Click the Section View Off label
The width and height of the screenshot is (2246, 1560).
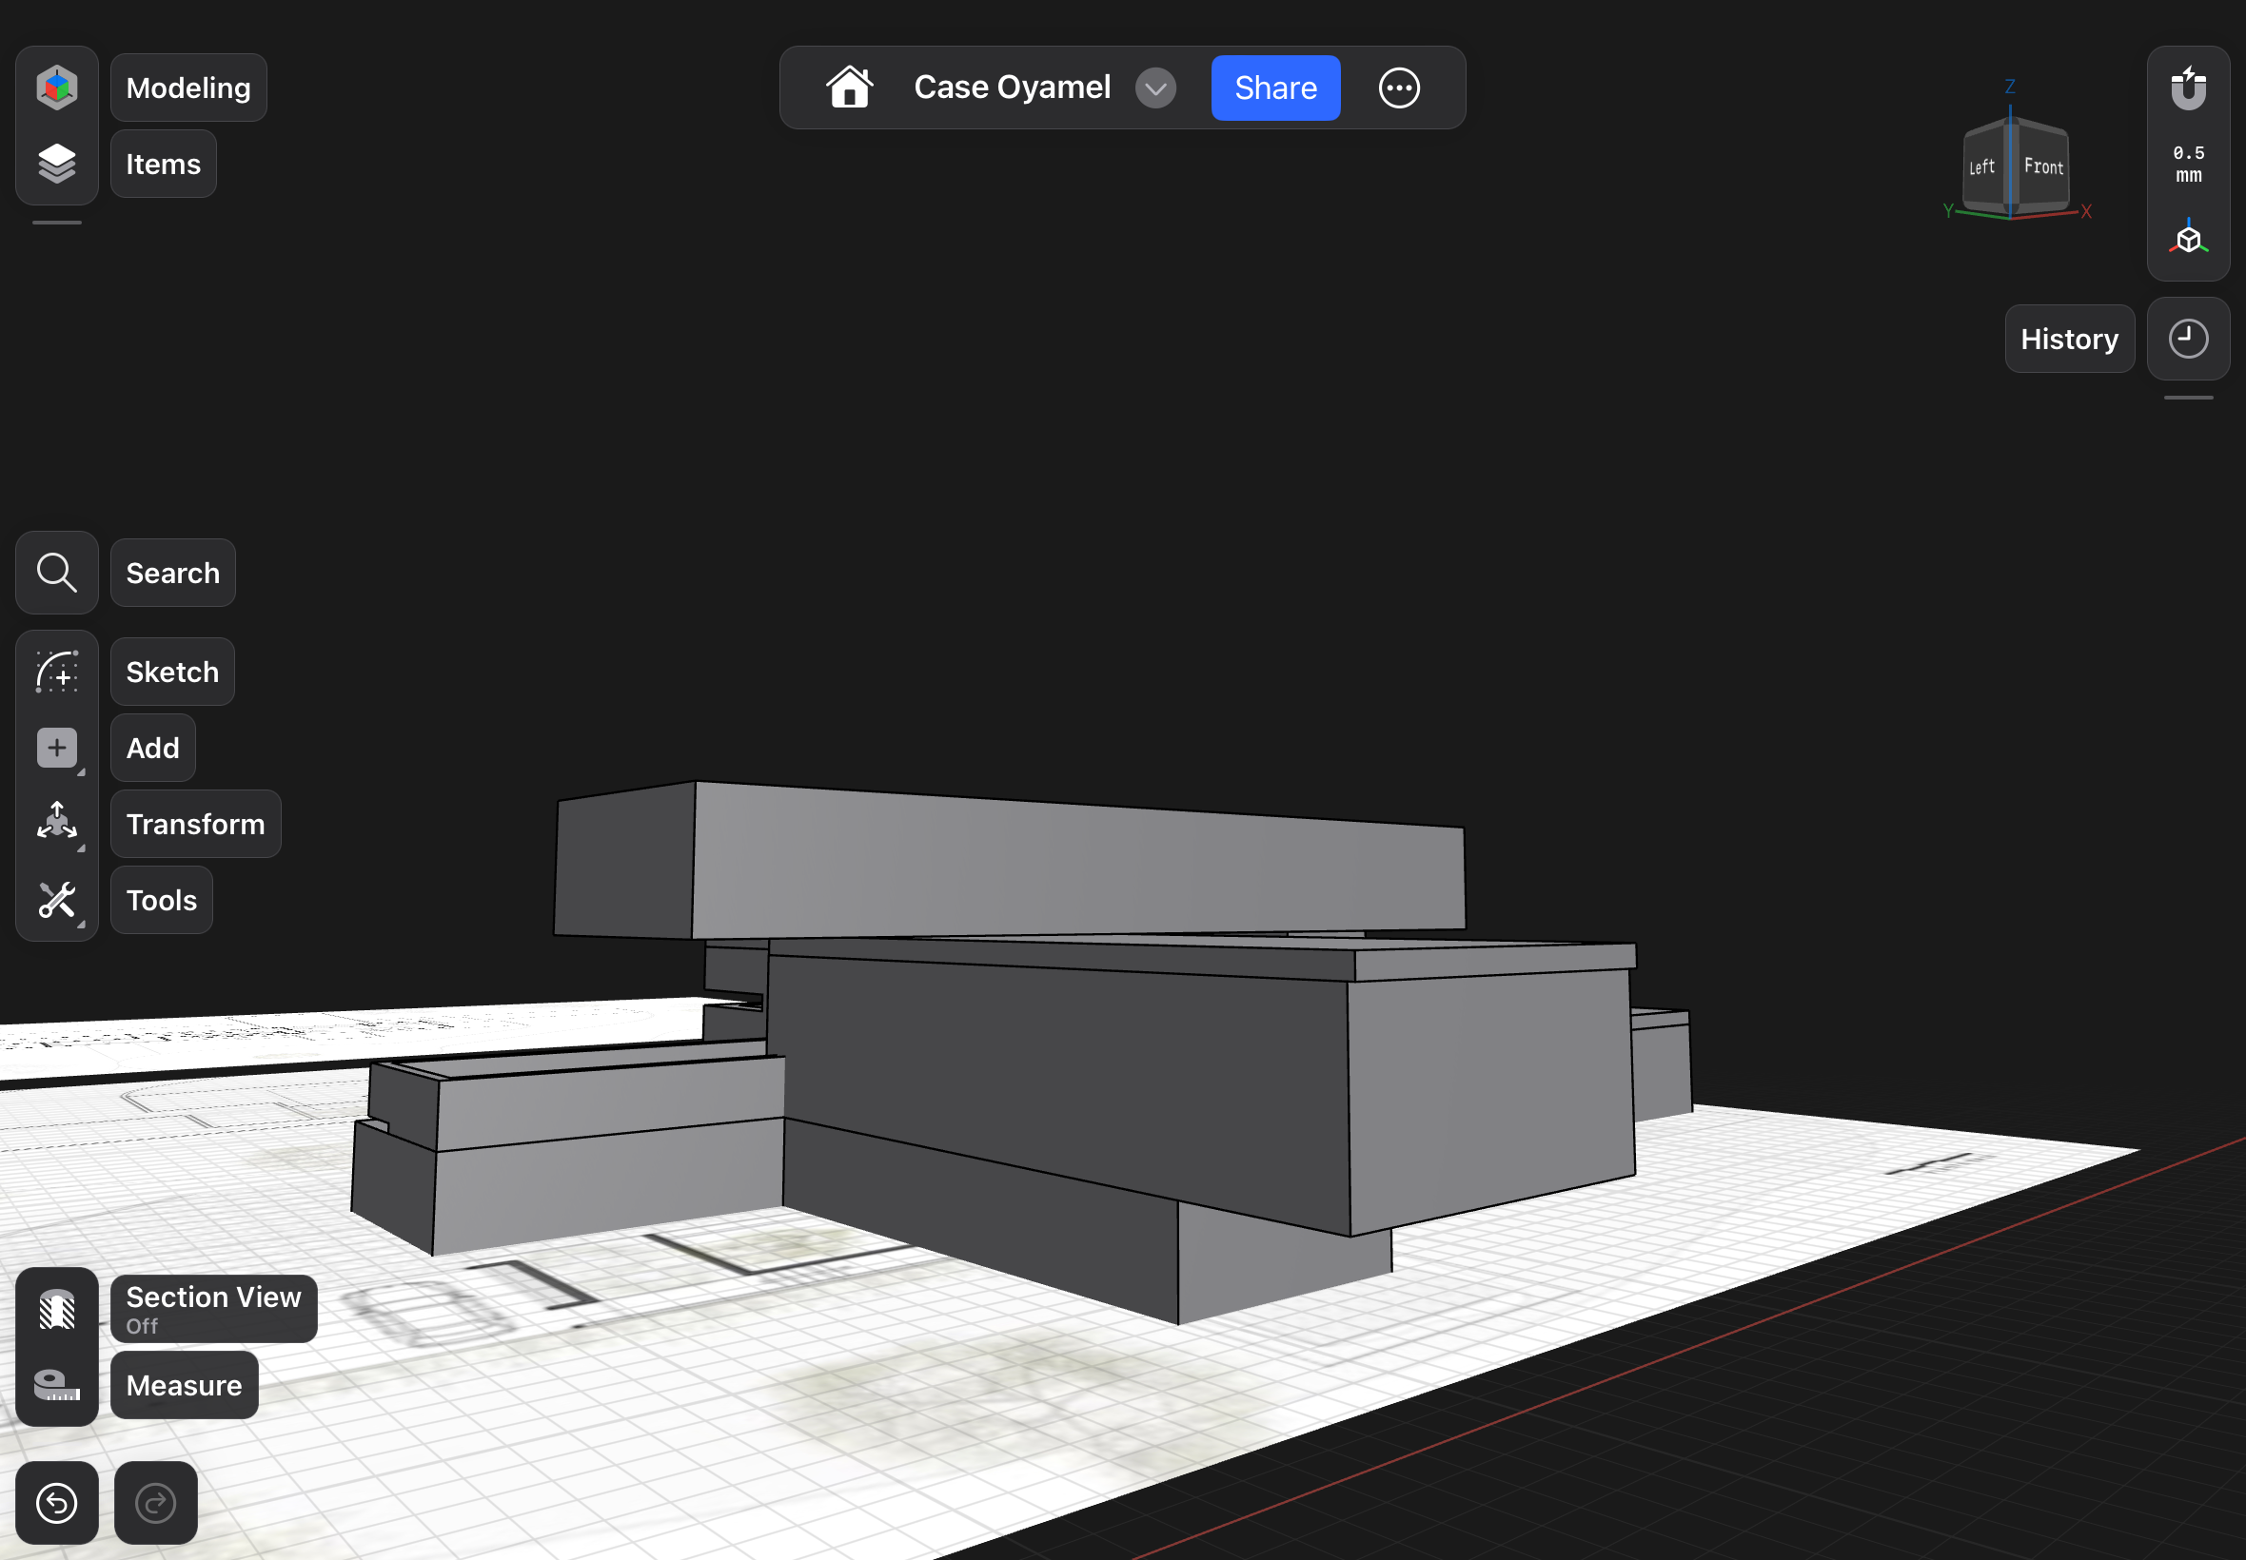pos(213,1309)
